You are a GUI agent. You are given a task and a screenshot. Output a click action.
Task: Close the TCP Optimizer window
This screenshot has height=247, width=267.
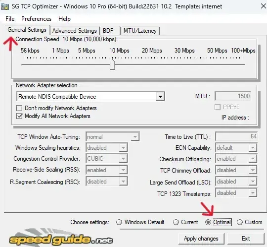264,6
